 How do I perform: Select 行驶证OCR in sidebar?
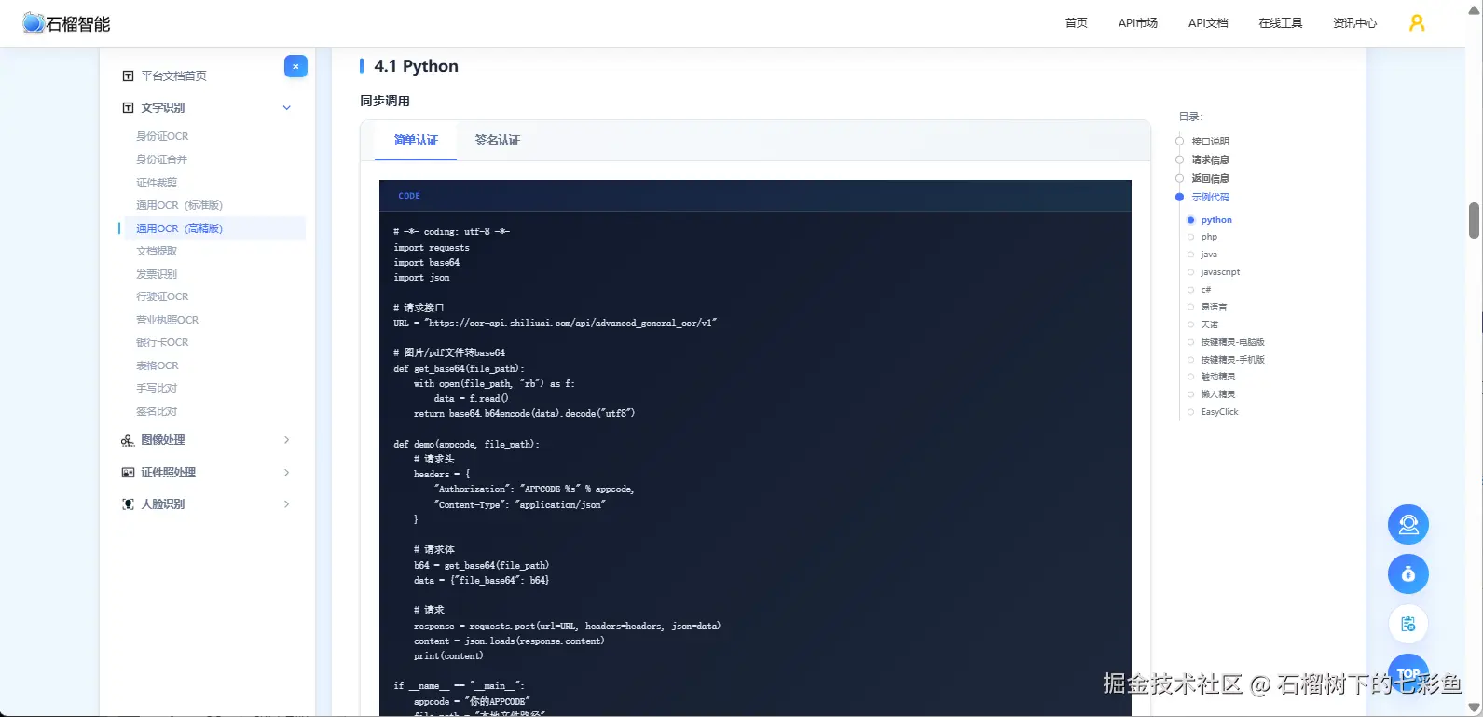click(162, 296)
